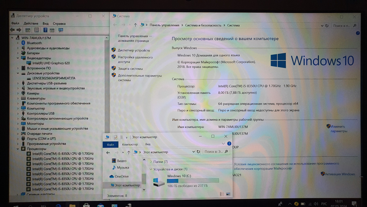Select the Мониторы category
Screen dimensions: 367x207
point(35,124)
